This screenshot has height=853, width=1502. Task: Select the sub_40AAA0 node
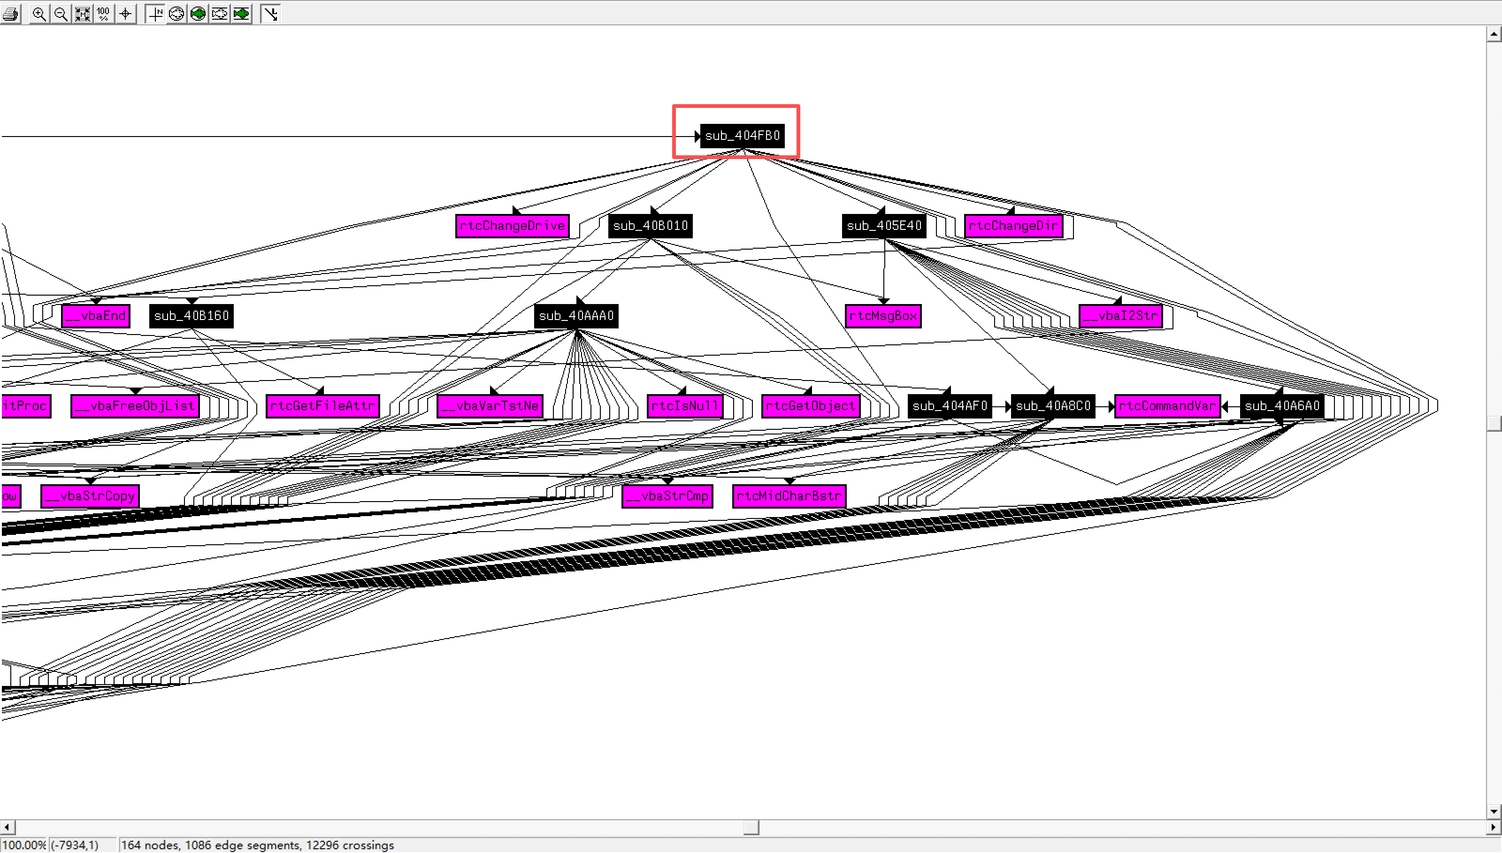point(576,316)
